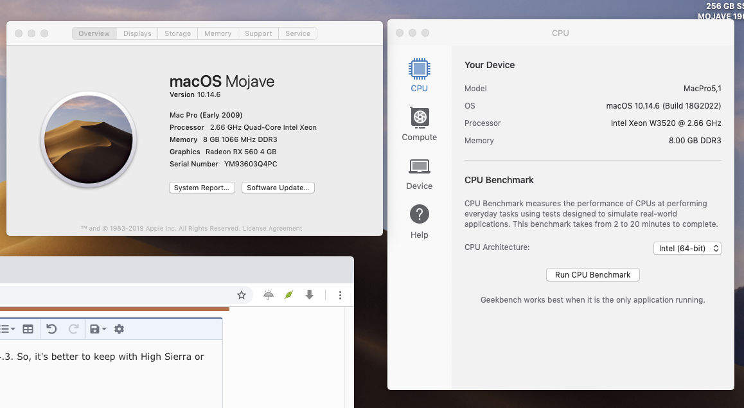Click the 256 GB SSD drive label on desktop
The height and width of the screenshot is (408, 744).
(x=725, y=6)
